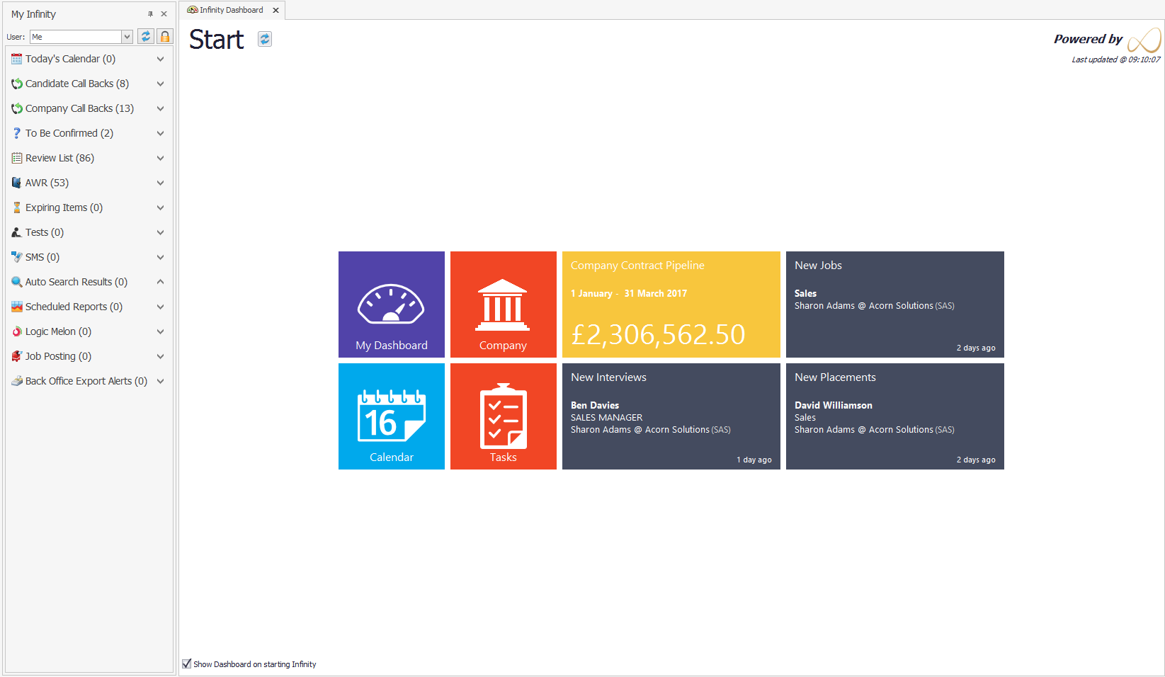
Task: Open the Tasks tile
Action: coord(504,416)
